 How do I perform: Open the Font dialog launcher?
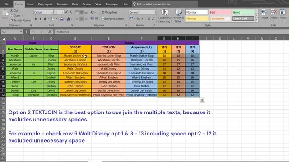coord(72,25)
